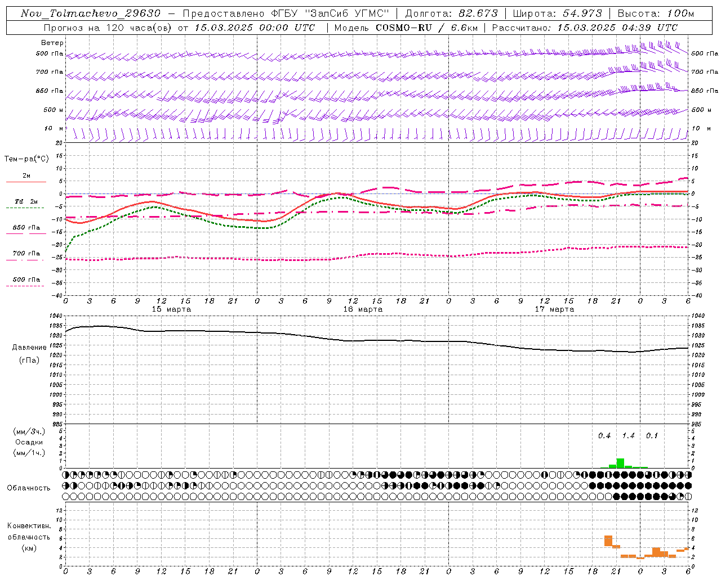Click the Ветер panel label
This screenshot has height=576, width=721.
(x=52, y=43)
